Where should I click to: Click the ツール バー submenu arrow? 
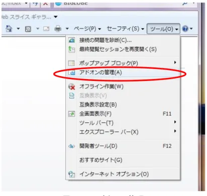click(x=175, y=122)
